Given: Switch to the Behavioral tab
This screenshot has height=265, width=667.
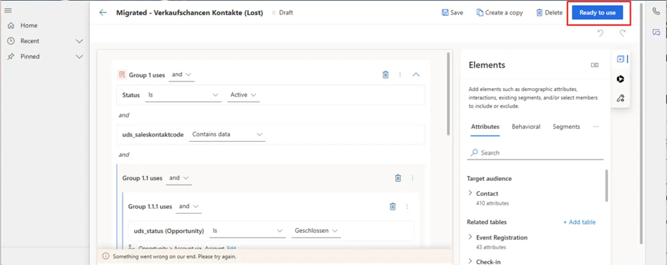Looking at the screenshot, I should [x=526, y=127].
